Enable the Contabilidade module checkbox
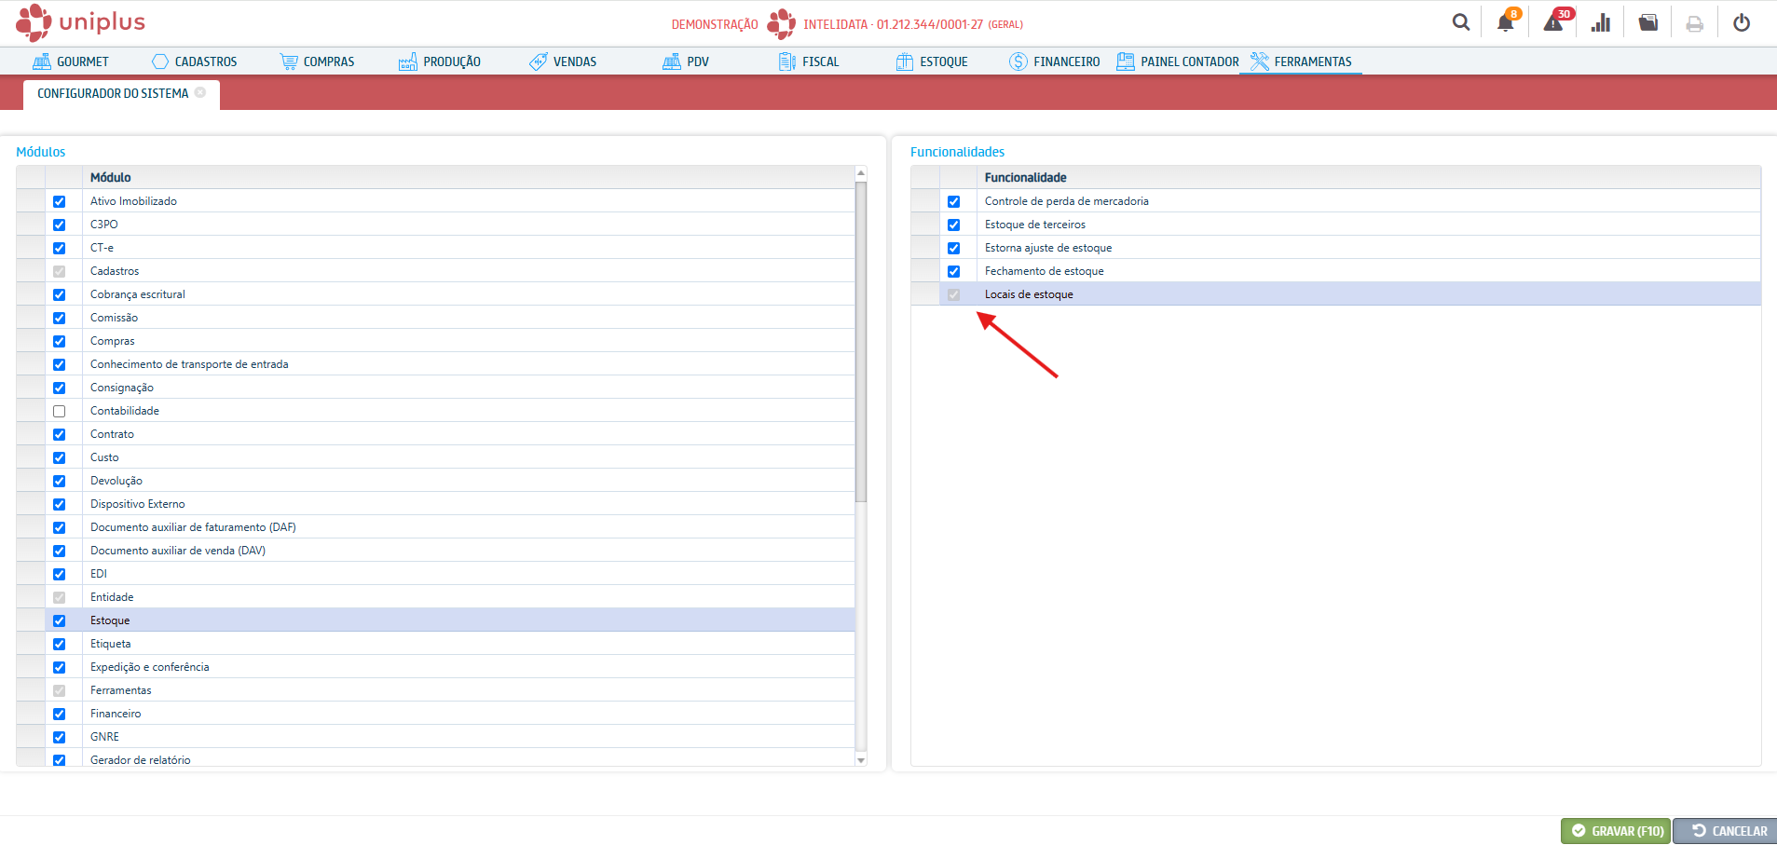Viewport: 1777px width, 845px height. pyautogui.click(x=60, y=411)
